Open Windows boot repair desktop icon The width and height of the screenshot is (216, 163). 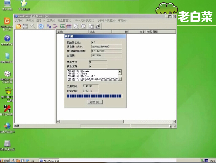[x=7, y=77]
